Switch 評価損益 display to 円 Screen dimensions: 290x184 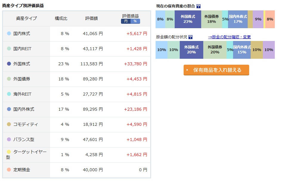tap(126, 21)
